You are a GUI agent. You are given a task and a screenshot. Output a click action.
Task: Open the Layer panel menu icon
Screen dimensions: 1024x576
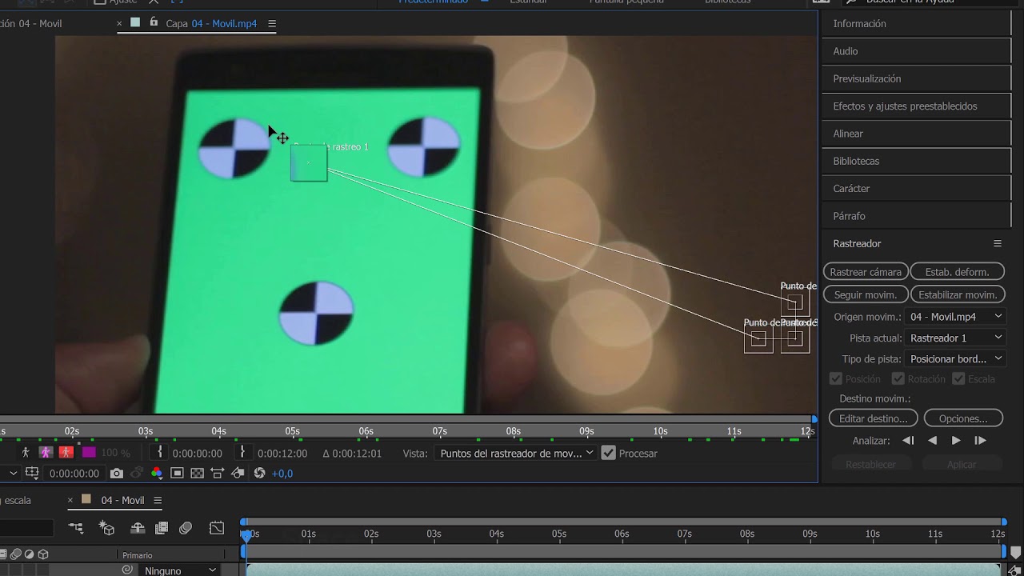coord(272,24)
